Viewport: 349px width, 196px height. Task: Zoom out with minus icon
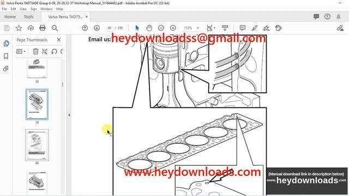pyautogui.click(x=161, y=28)
